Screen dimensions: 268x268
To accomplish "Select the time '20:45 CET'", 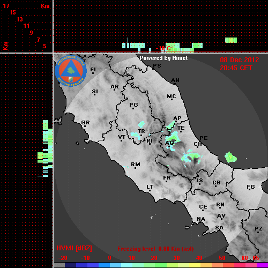I will click(236, 68).
